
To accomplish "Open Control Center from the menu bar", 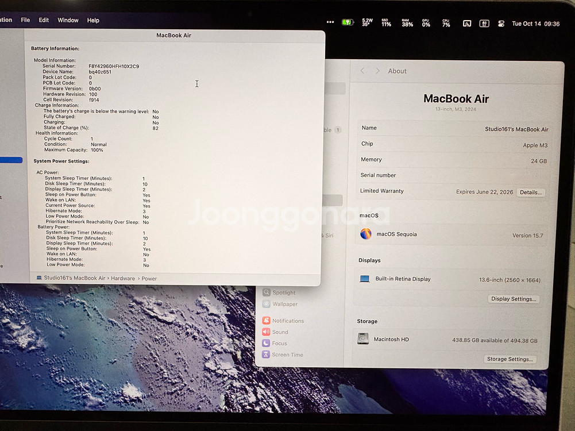I will coord(501,24).
